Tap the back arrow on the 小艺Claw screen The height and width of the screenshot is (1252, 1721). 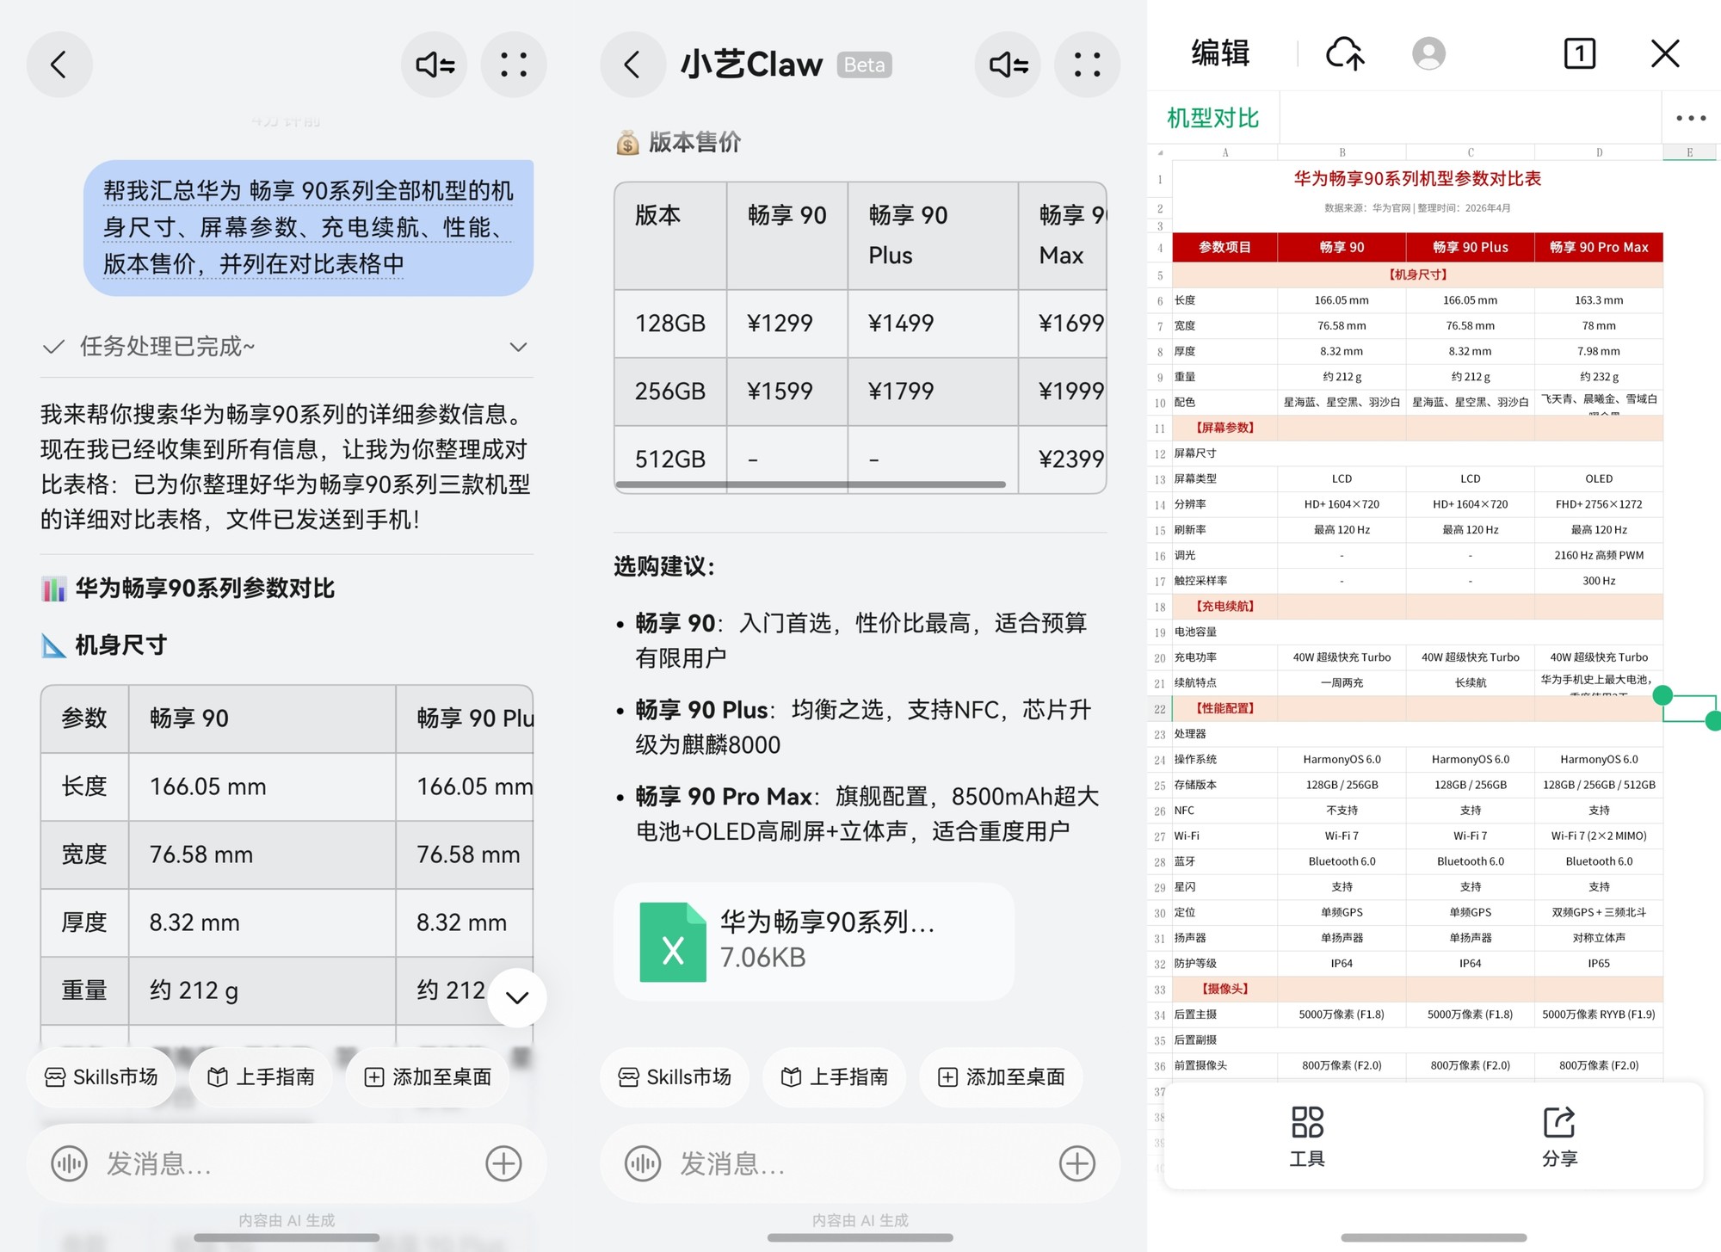[634, 64]
